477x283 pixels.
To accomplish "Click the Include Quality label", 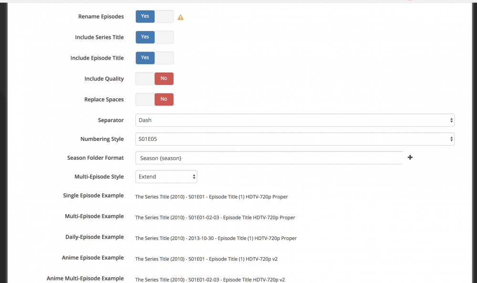I will point(104,79).
